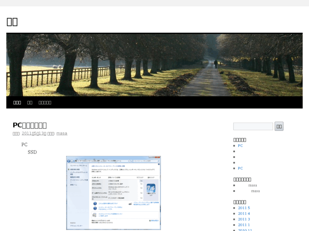Screen dimensions: 309x231
Task: Open the bold highlighted item in black navigation bar
Action: 17,103
